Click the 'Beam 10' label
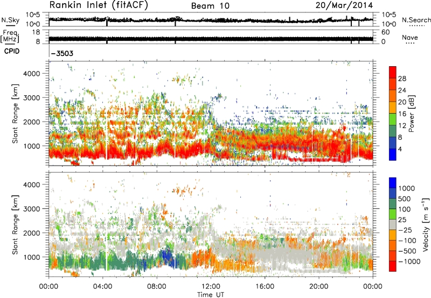This screenshot has height=298, width=431. coord(210,6)
